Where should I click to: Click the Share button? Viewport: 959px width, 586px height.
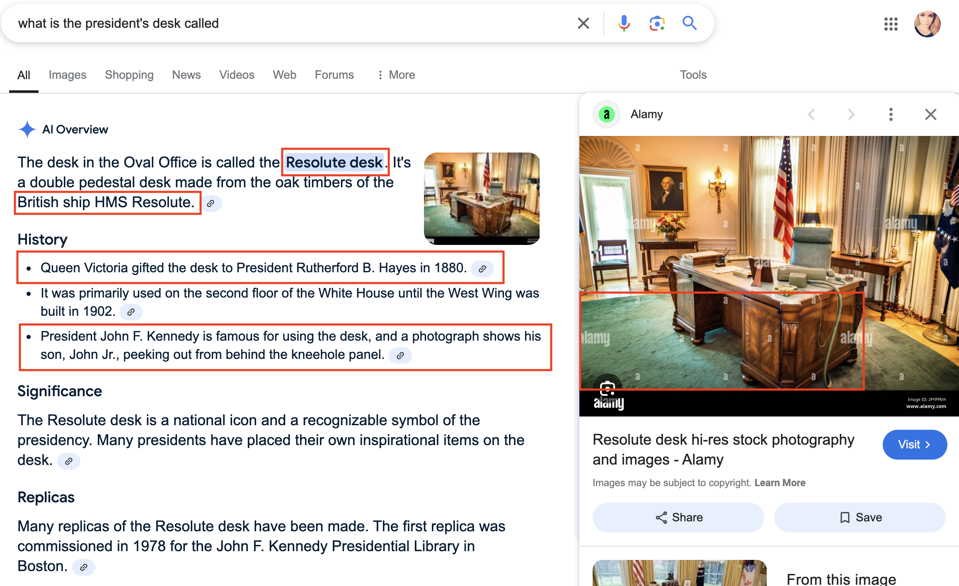(x=678, y=517)
